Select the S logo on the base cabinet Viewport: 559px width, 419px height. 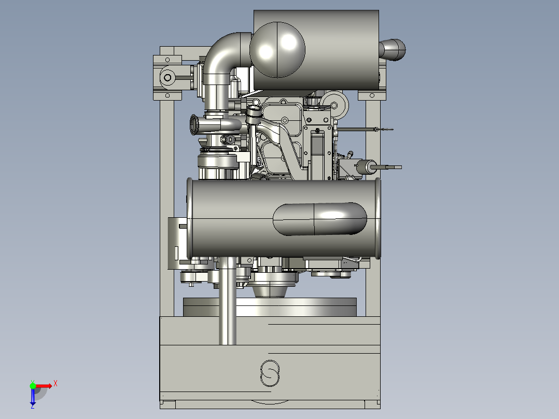(270, 373)
